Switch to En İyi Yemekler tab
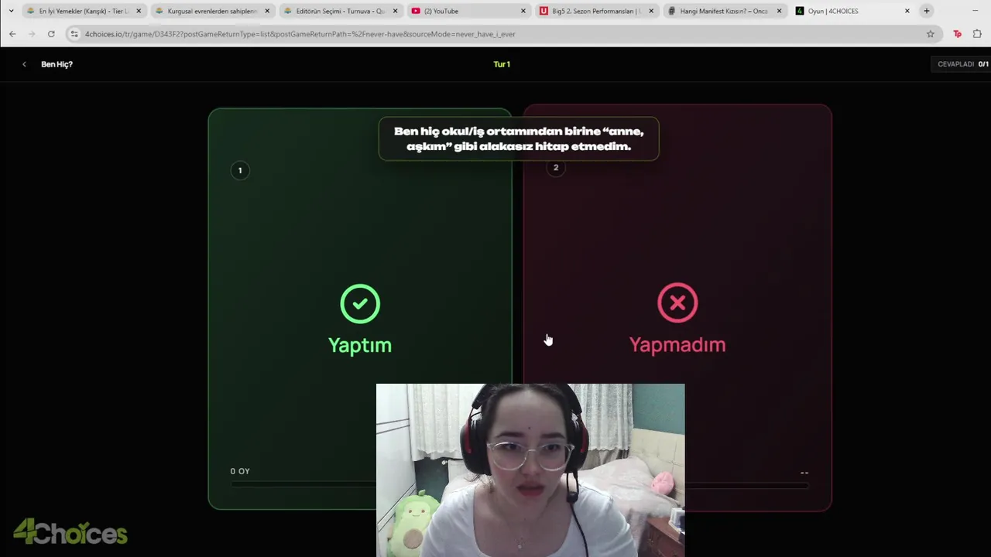Viewport: 991px width, 557px height. 83,11
